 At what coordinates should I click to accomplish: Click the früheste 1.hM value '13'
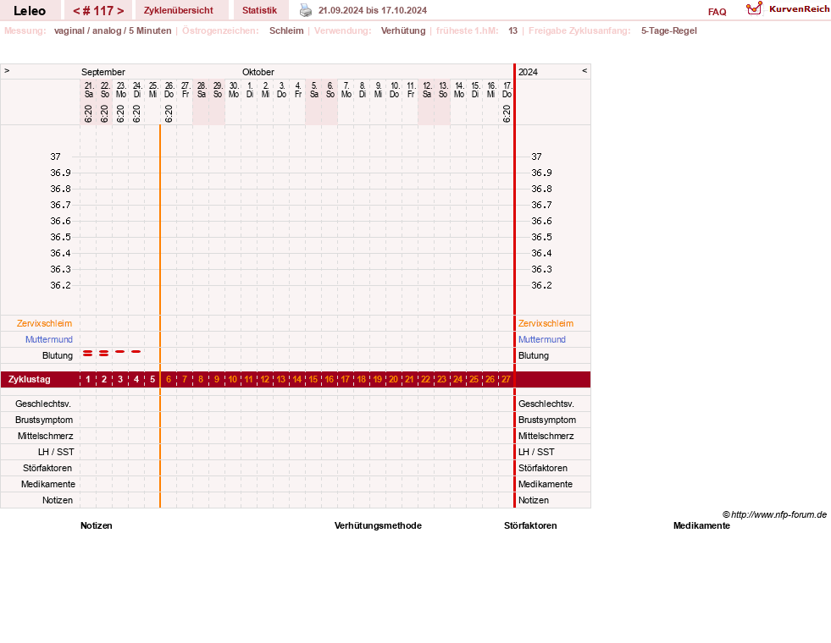tap(513, 30)
